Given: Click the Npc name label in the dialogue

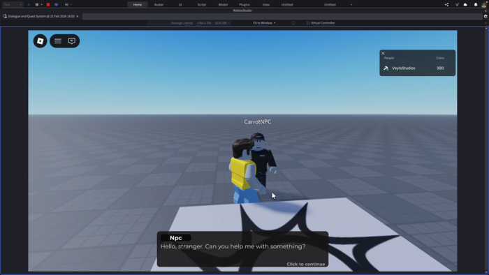Looking at the screenshot, I should 175,238.
